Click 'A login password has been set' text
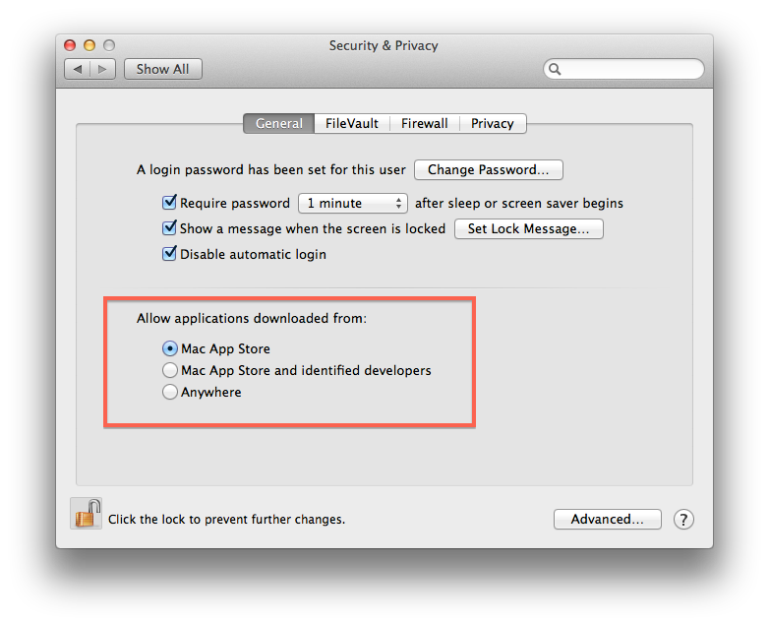Viewport: 769px width, 626px height. 271,170
